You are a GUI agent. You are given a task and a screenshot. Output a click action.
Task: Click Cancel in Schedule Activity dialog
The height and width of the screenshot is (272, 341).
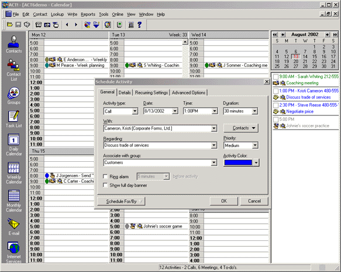[x=254, y=201]
